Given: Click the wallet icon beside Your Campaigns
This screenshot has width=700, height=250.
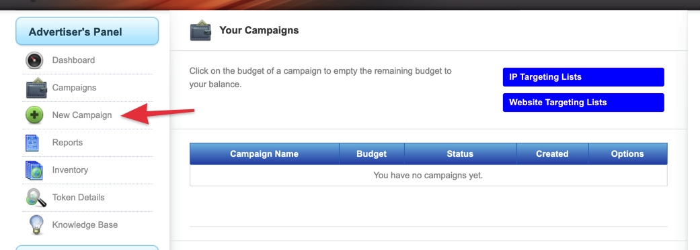Looking at the screenshot, I should [x=200, y=30].
